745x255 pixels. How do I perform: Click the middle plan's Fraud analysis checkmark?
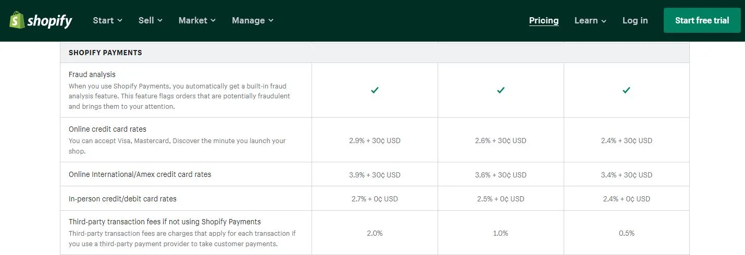coord(501,90)
